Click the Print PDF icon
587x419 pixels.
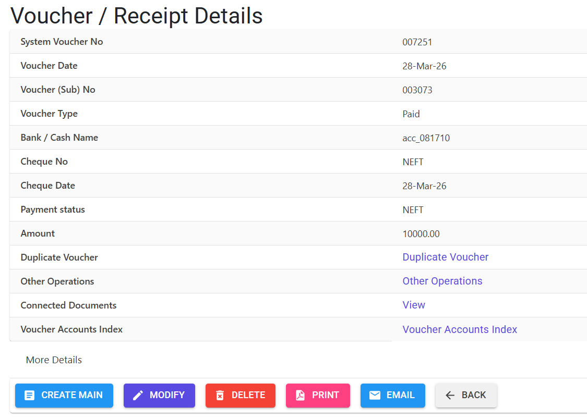(x=300, y=396)
